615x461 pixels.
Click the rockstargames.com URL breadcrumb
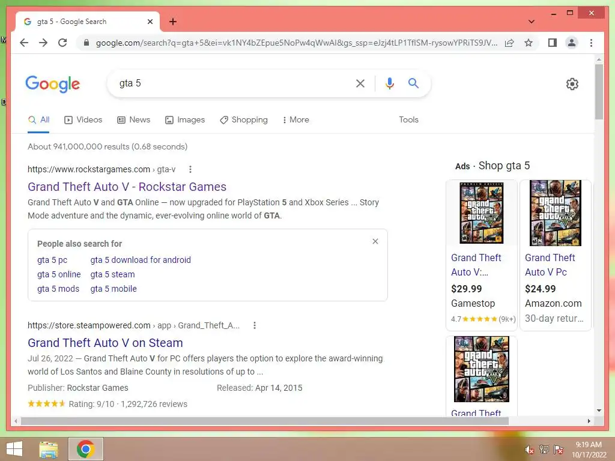point(101,169)
